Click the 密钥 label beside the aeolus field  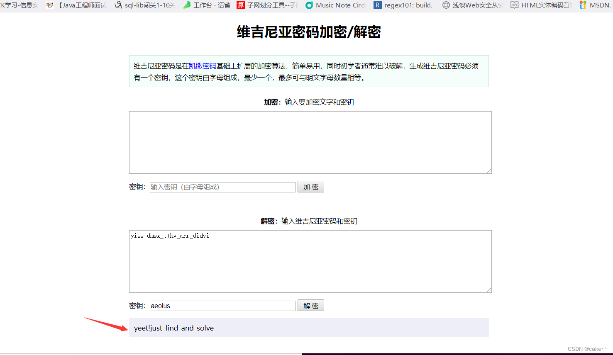click(138, 306)
